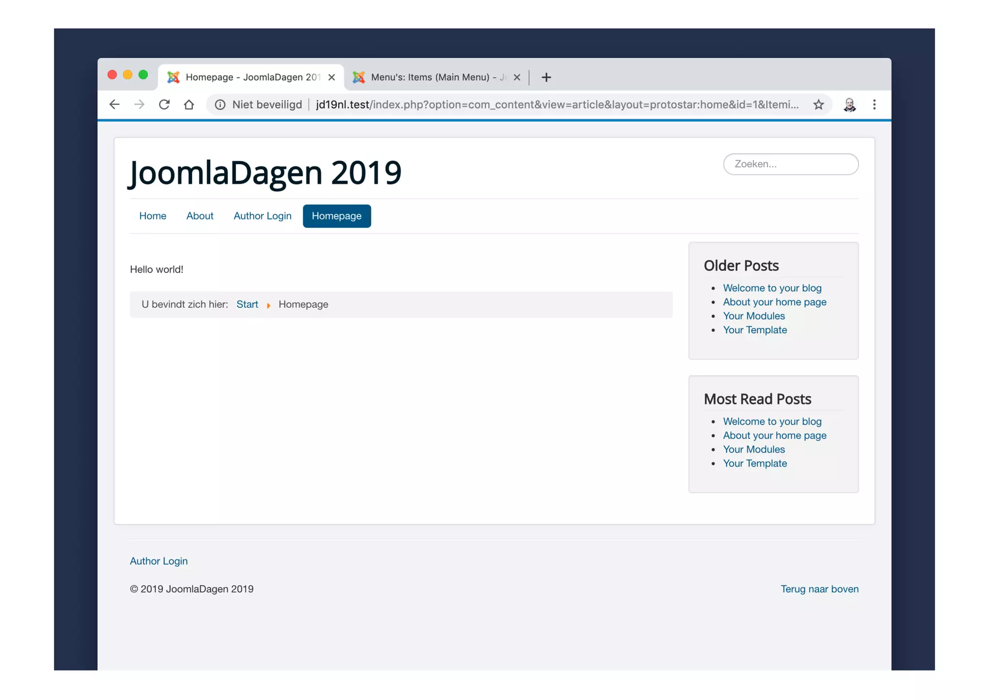This screenshot has height=700, width=990.
Task: Click the browser back arrow
Action: (115, 104)
